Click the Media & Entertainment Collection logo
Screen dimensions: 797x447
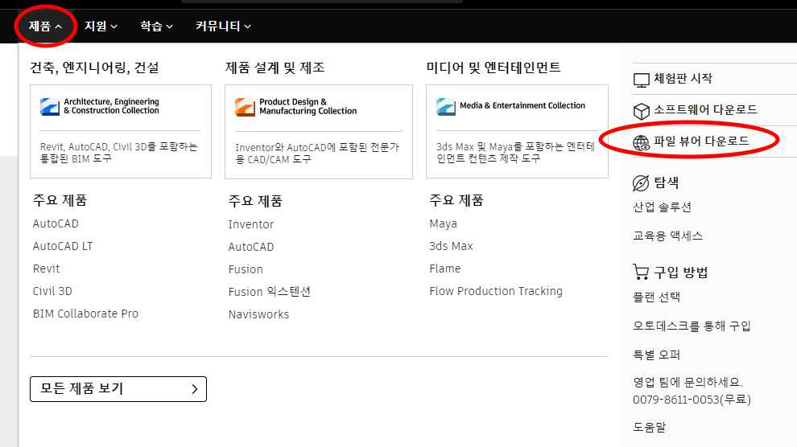[446, 106]
